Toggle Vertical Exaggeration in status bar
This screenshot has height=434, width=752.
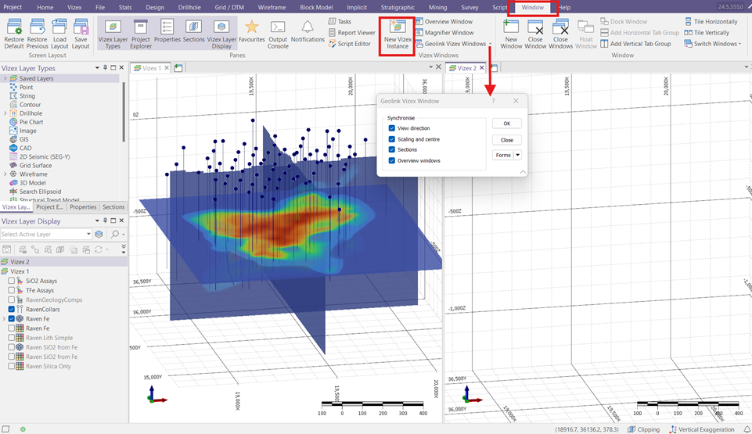point(702,429)
